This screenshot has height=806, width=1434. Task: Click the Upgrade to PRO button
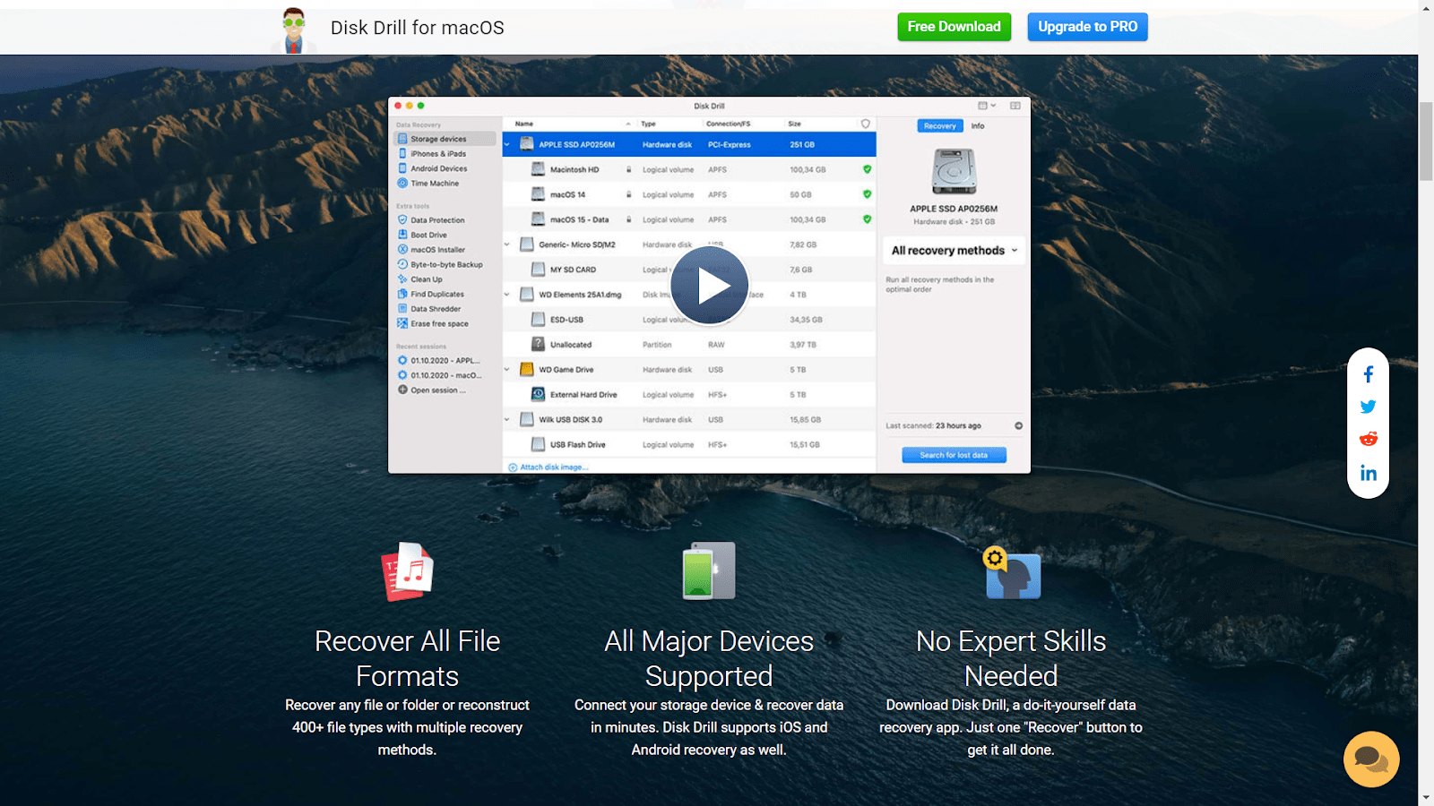pyautogui.click(x=1087, y=27)
